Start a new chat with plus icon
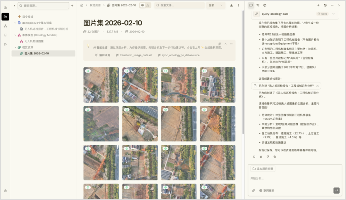The height and width of the screenshot is (200, 346). pos(318,5)
